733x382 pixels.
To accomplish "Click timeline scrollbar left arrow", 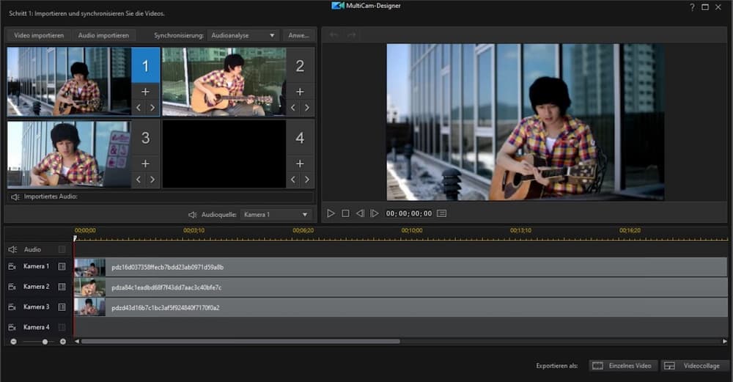I will point(77,342).
